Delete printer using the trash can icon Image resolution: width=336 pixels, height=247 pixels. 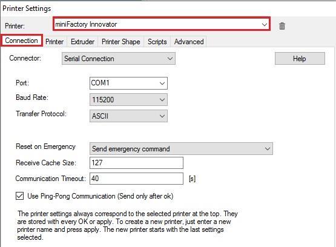(282, 26)
